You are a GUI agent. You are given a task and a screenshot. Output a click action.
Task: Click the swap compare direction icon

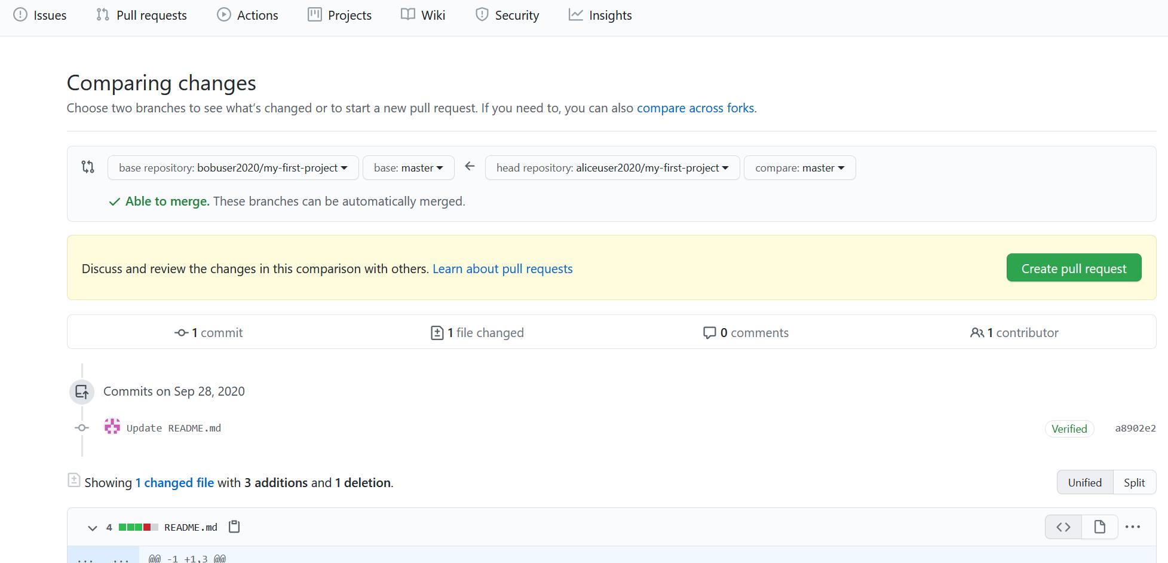88,167
